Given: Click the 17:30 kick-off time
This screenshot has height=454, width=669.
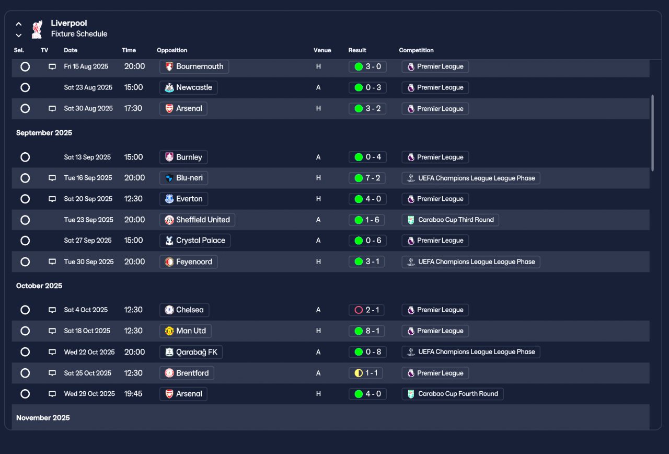Looking at the screenshot, I should click(133, 108).
